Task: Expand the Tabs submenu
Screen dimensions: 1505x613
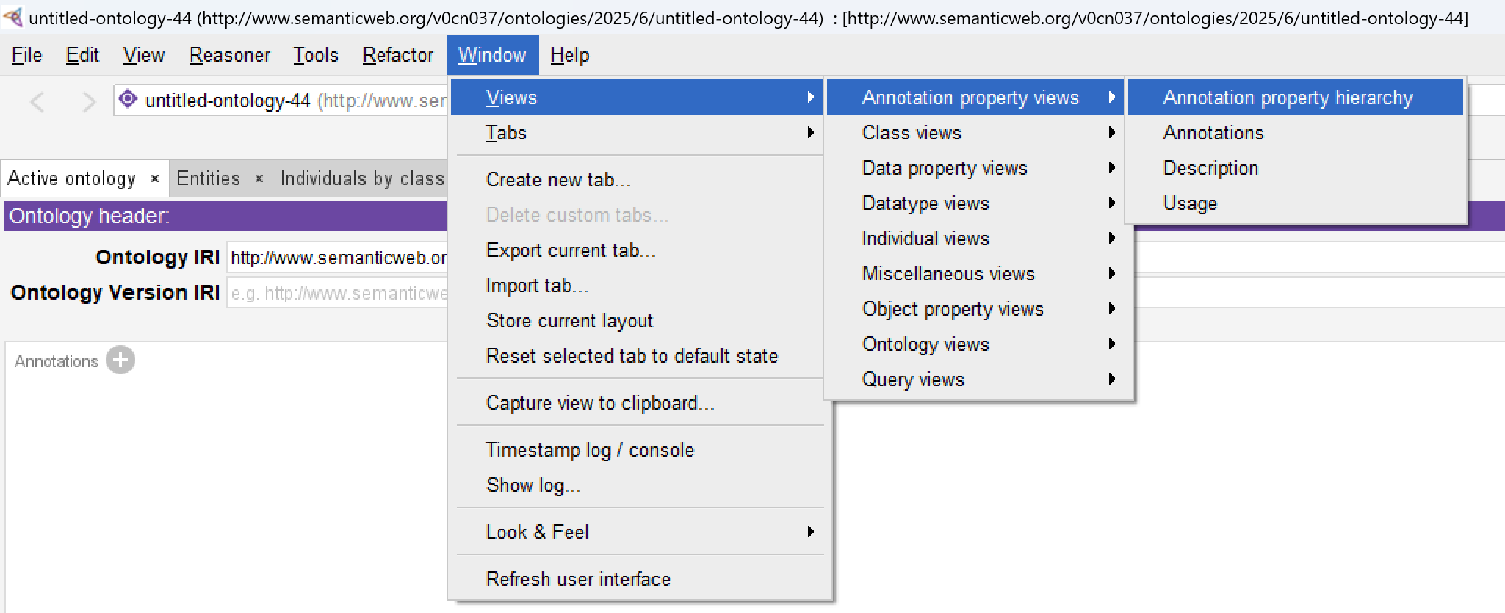Action: (638, 133)
